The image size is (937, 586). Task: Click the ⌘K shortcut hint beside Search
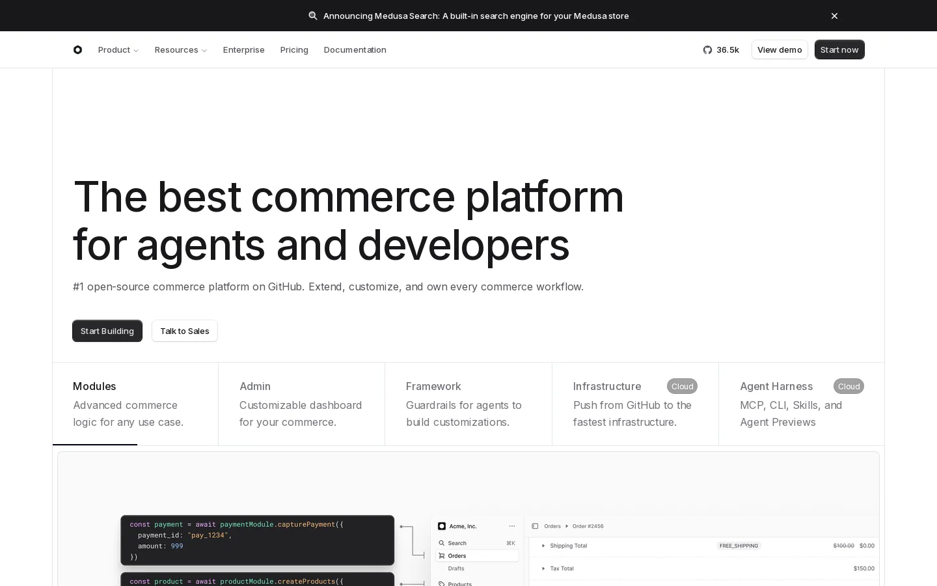511,543
